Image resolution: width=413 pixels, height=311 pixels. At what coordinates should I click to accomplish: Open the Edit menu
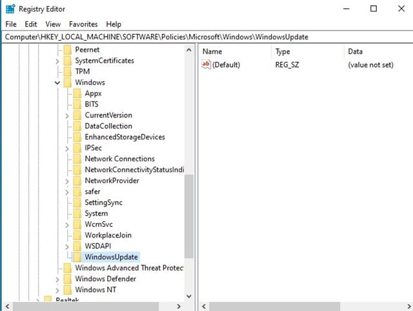(x=31, y=24)
